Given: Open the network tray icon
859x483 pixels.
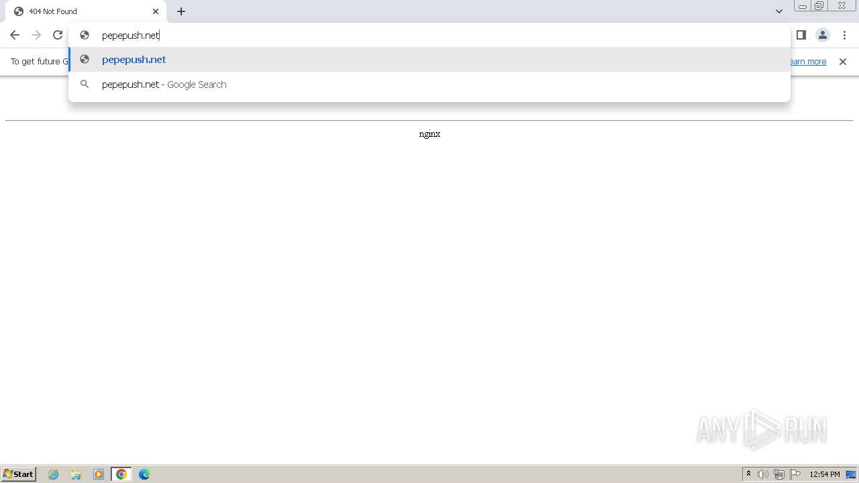Looking at the screenshot, I should click(x=779, y=474).
